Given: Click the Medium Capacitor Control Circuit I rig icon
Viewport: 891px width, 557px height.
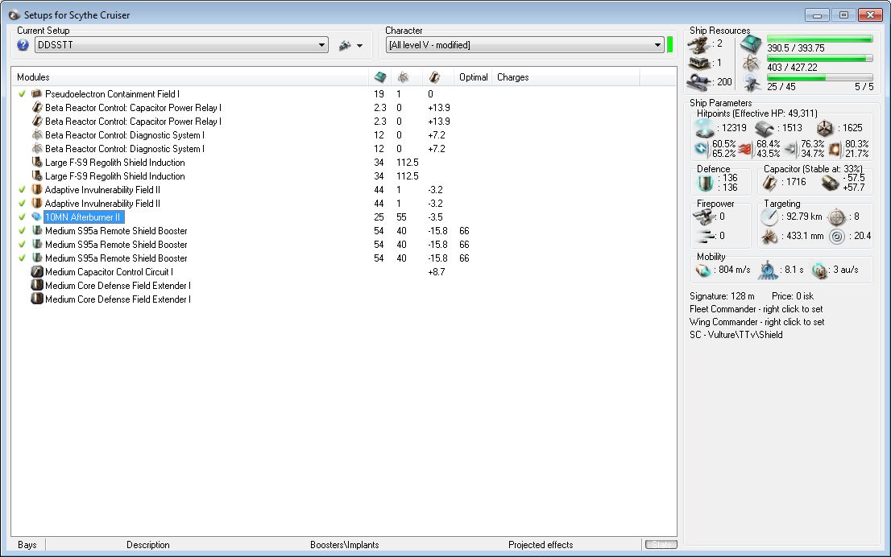Looking at the screenshot, I should click(x=37, y=272).
